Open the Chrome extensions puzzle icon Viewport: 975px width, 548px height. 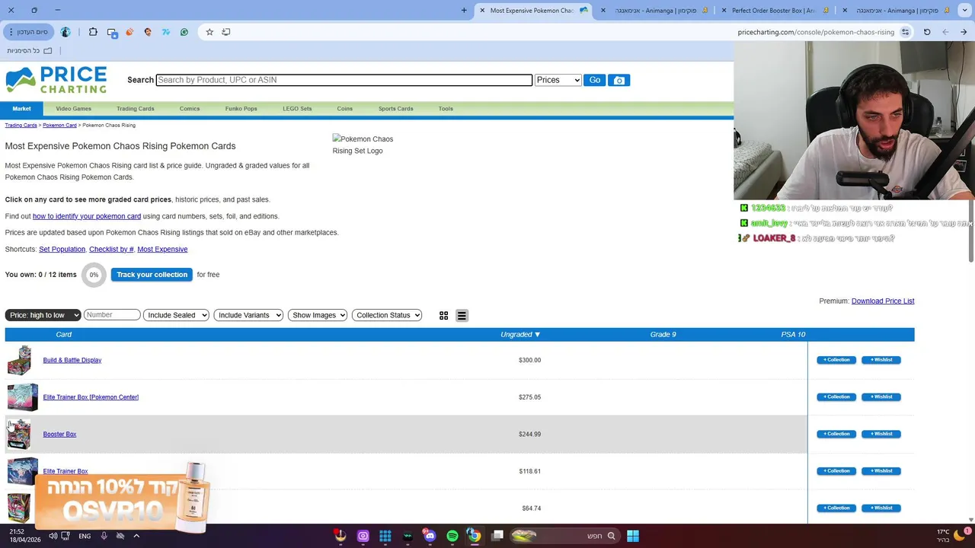[x=93, y=32]
